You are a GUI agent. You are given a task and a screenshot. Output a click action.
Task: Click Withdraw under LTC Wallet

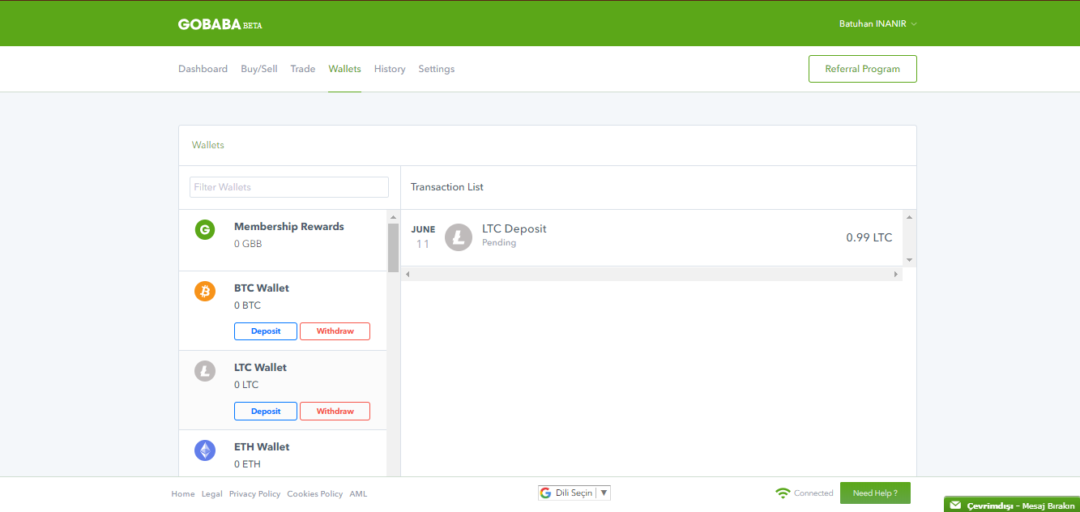(335, 411)
